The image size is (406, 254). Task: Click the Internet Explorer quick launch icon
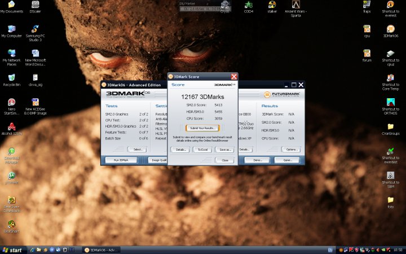tap(32, 250)
